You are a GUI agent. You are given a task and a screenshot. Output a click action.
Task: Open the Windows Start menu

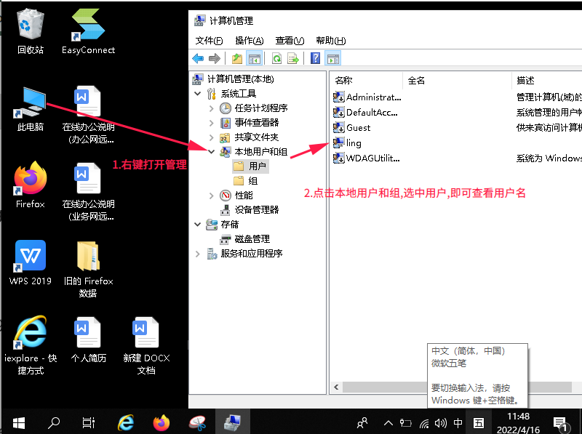[x=18, y=422]
